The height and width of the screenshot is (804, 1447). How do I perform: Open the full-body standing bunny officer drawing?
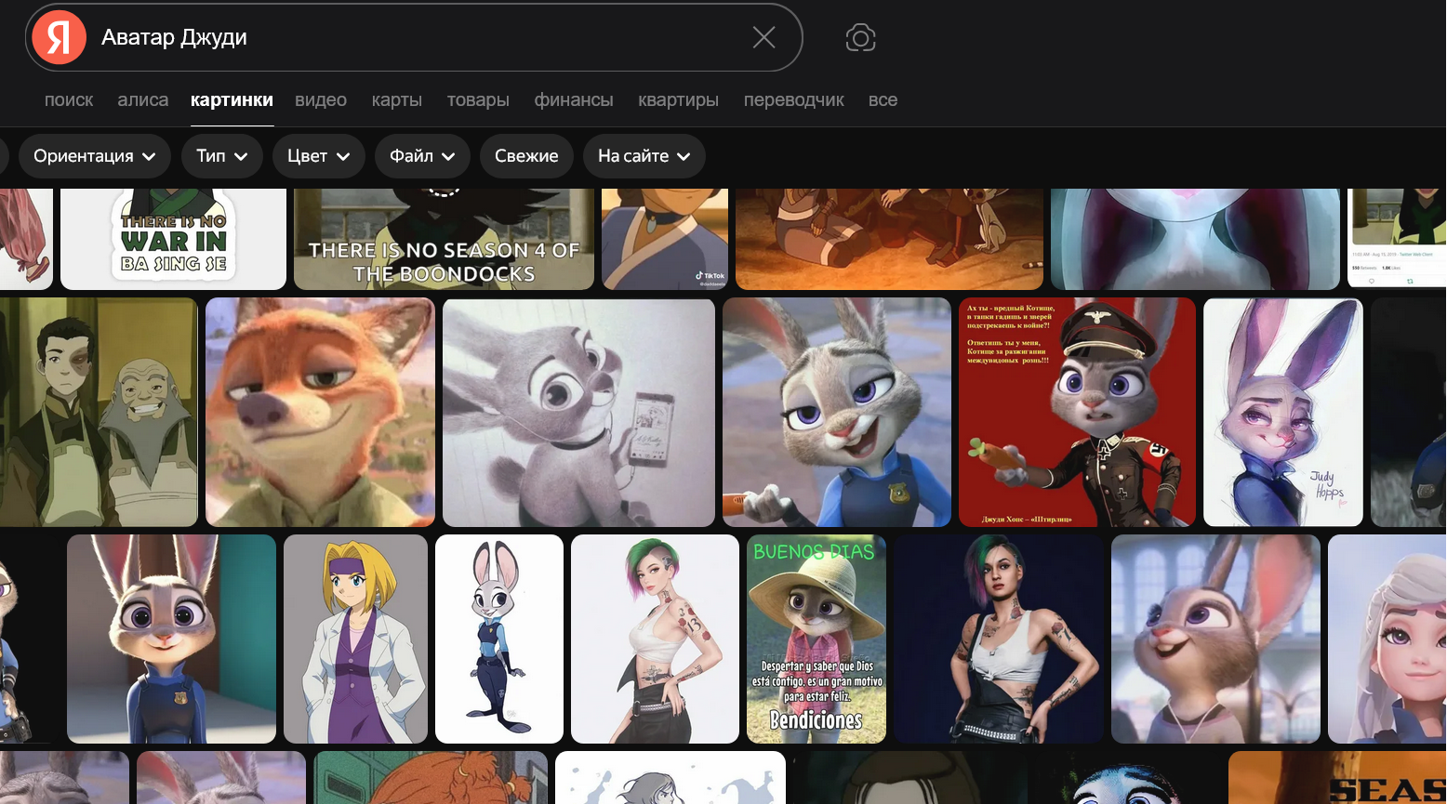coord(499,639)
